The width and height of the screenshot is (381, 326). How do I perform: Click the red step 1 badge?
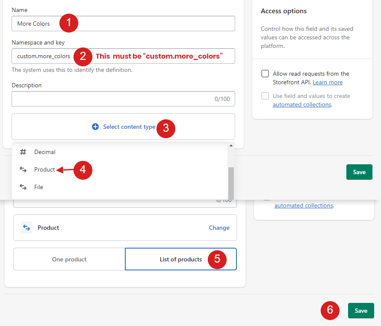(68, 23)
